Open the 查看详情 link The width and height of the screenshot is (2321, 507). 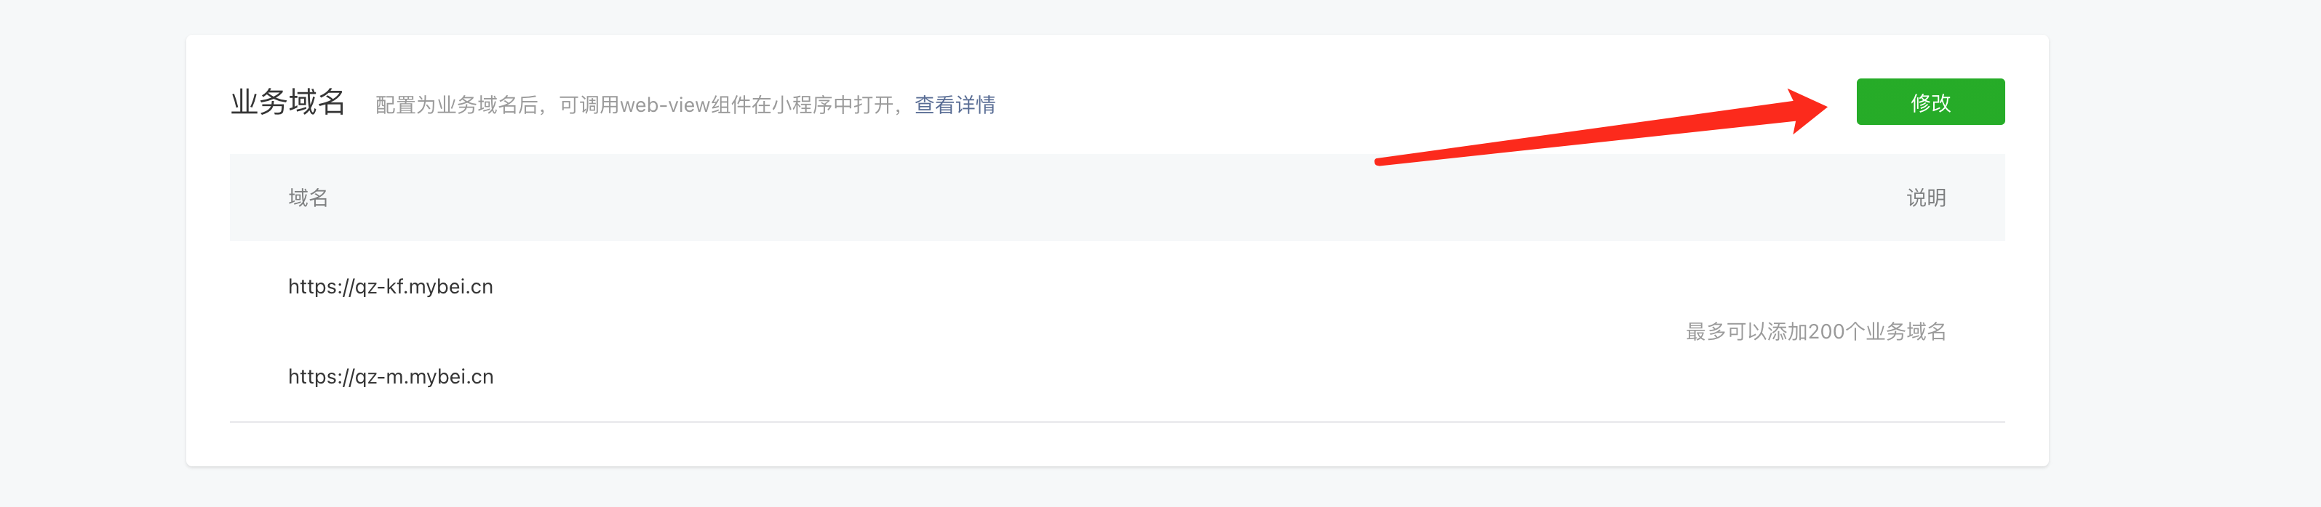(954, 105)
